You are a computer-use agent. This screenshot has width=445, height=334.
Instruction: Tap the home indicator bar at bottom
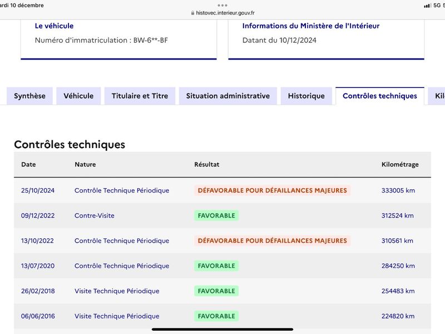(x=222, y=330)
